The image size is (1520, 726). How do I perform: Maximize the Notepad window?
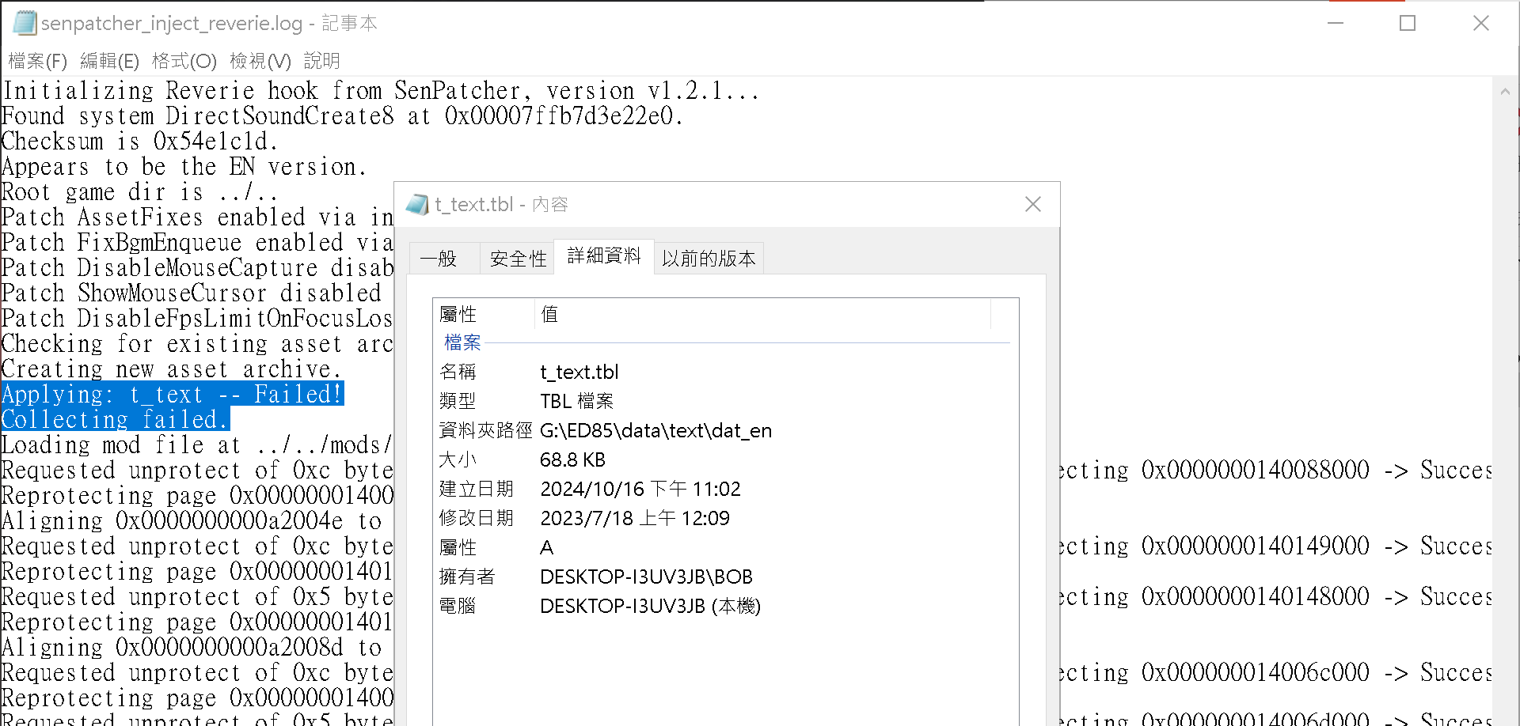tap(1408, 23)
